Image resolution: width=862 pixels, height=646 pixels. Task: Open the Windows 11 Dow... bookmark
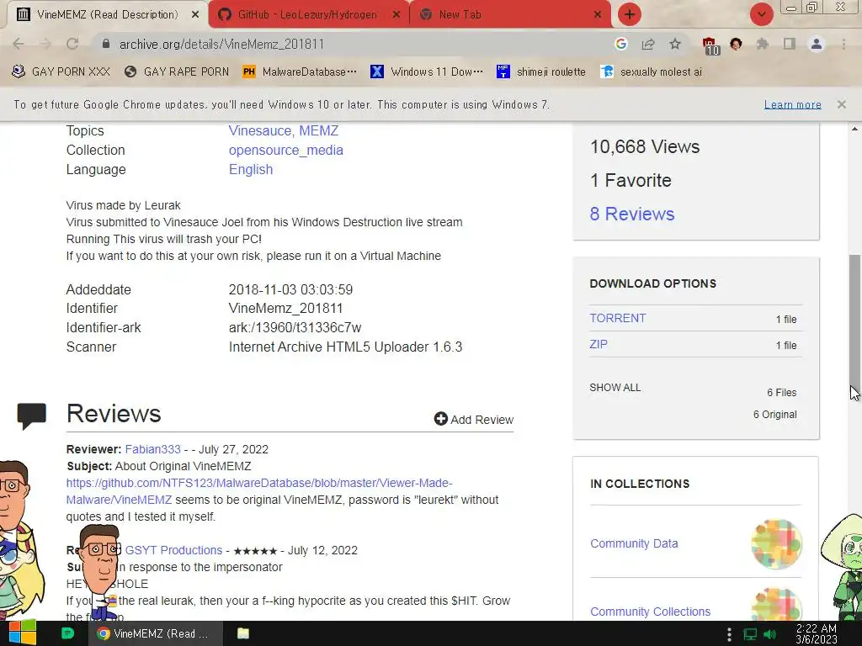pos(427,71)
